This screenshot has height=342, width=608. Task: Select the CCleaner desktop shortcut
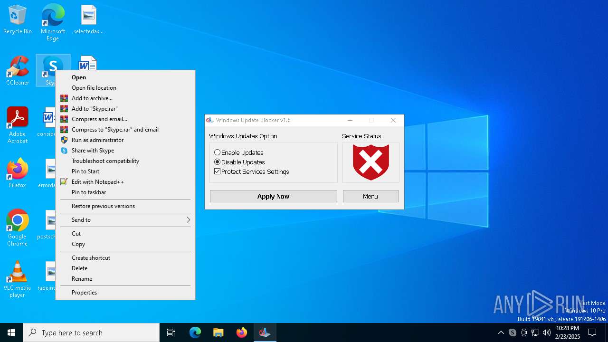[x=18, y=71]
